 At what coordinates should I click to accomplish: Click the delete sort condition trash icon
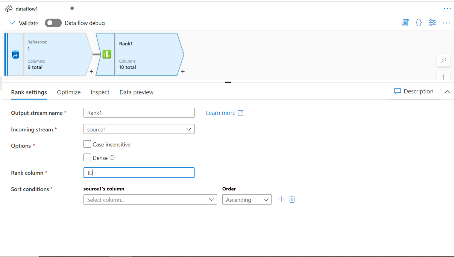[292, 199]
